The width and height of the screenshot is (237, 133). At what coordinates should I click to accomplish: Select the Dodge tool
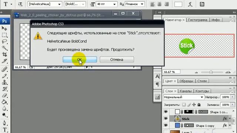[4, 115]
